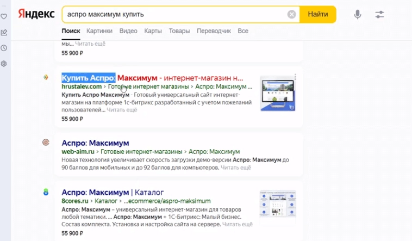This screenshot has height=241, width=412.
Task: Click 55 900 ₽ price under hrustalev result
Action: (x=72, y=119)
